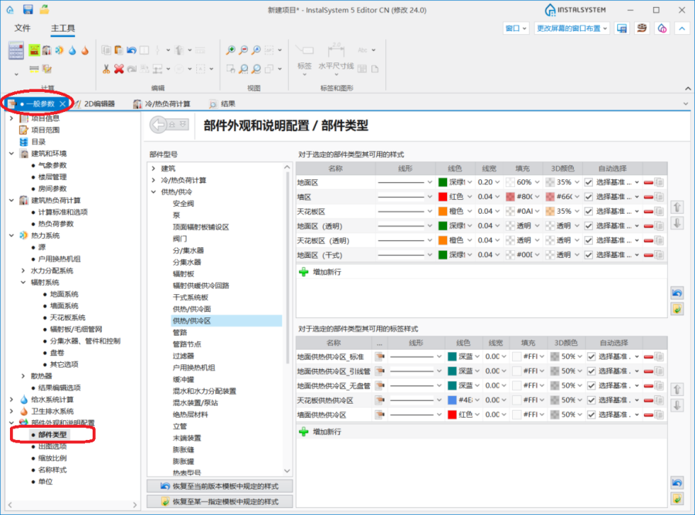This screenshot has width=695, height=515.
Task: Switch to the 2D编辑器 tab
Action: pos(94,103)
